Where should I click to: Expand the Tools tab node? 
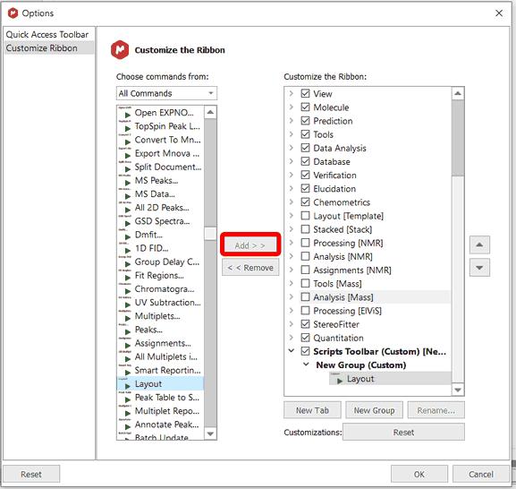click(x=291, y=134)
